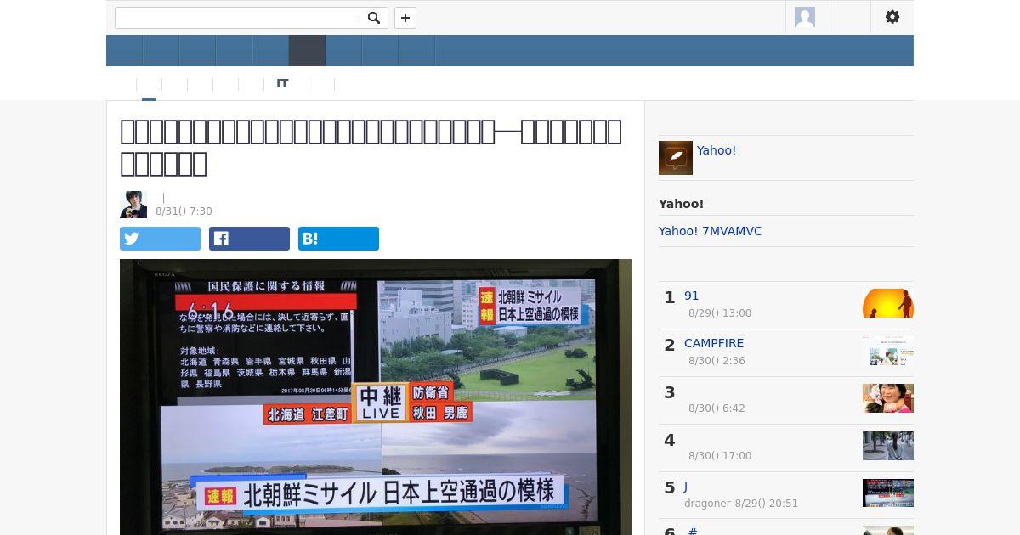Click the plus button beside search
Viewport: 1020px width, 535px height.
pos(405,18)
